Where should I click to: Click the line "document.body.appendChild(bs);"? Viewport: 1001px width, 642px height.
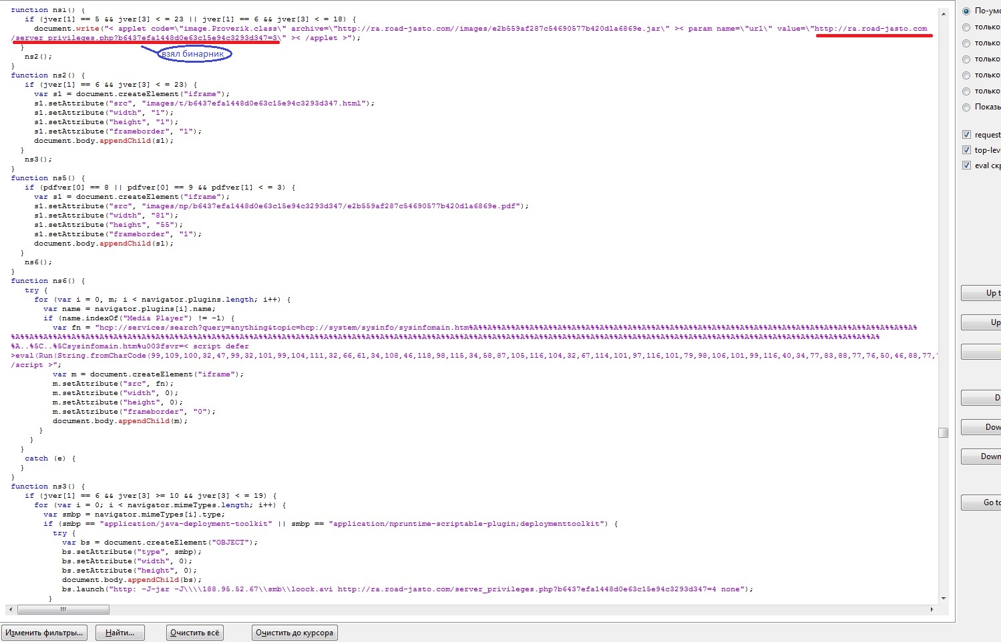click(132, 580)
